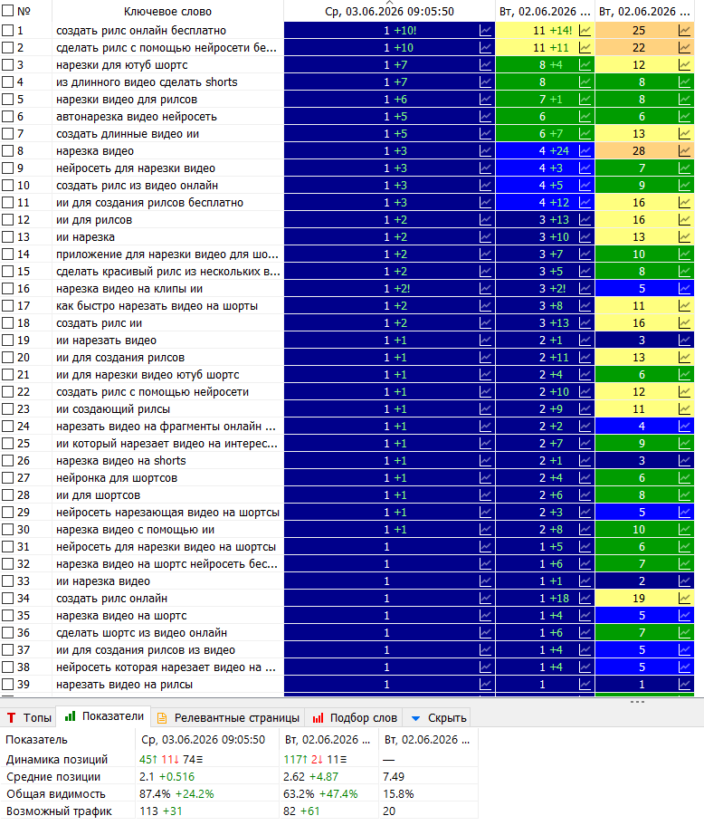
Task: Tick the select-all checkbox in header
Action: [x=7, y=11]
